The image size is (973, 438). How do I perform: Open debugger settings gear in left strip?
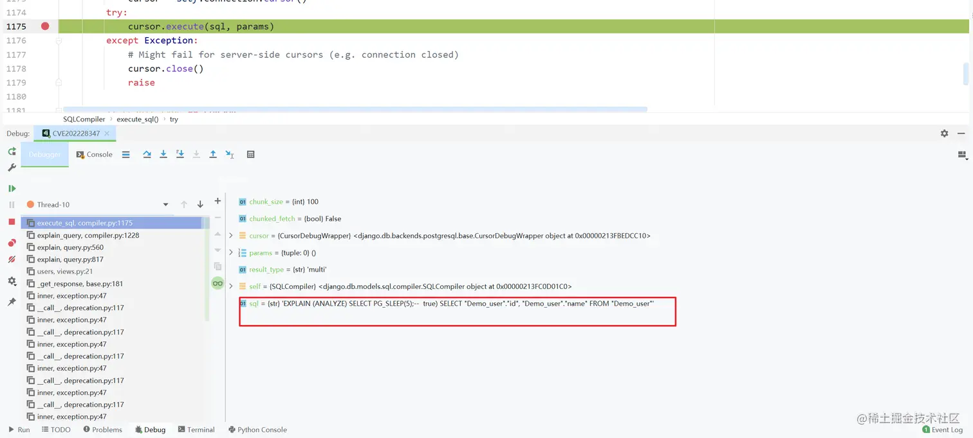12,281
